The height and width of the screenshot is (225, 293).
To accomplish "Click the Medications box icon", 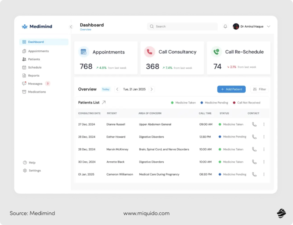I will point(24,92).
